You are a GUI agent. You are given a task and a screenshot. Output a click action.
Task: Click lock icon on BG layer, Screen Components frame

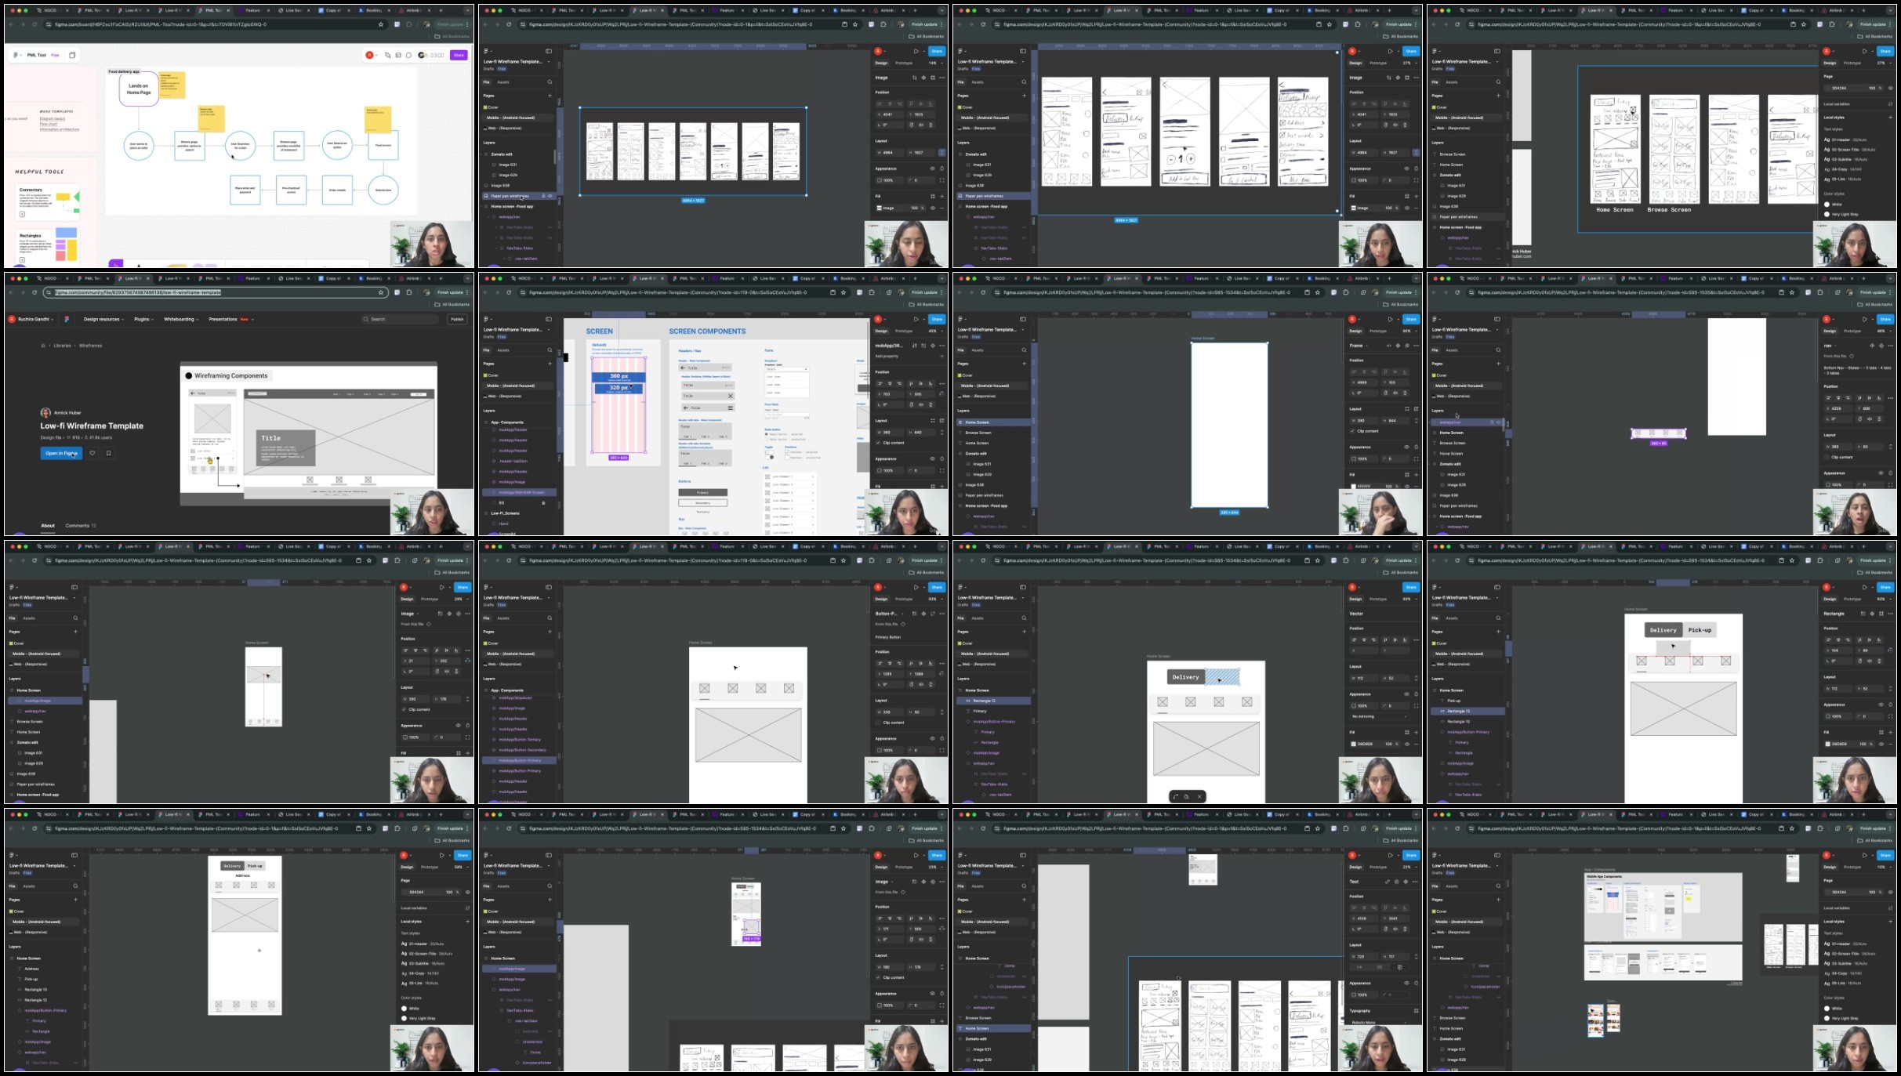coord(543,503)
